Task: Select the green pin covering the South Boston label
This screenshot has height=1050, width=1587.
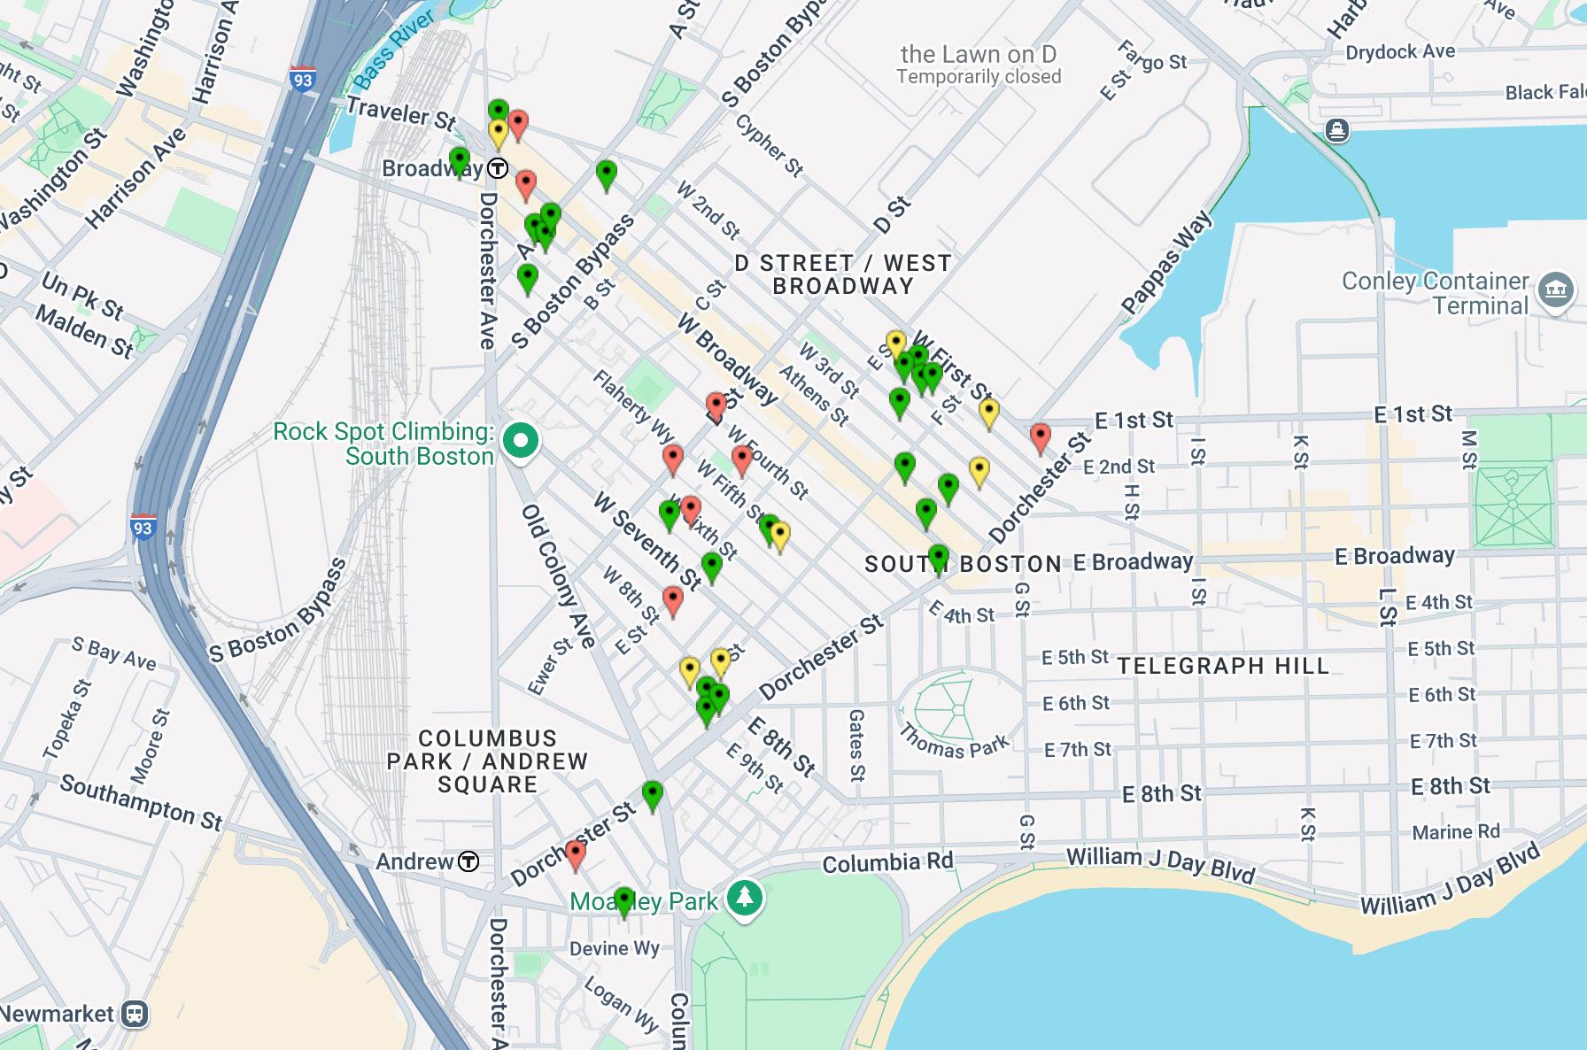Action: pyautogui.click(x=939, y=560)
